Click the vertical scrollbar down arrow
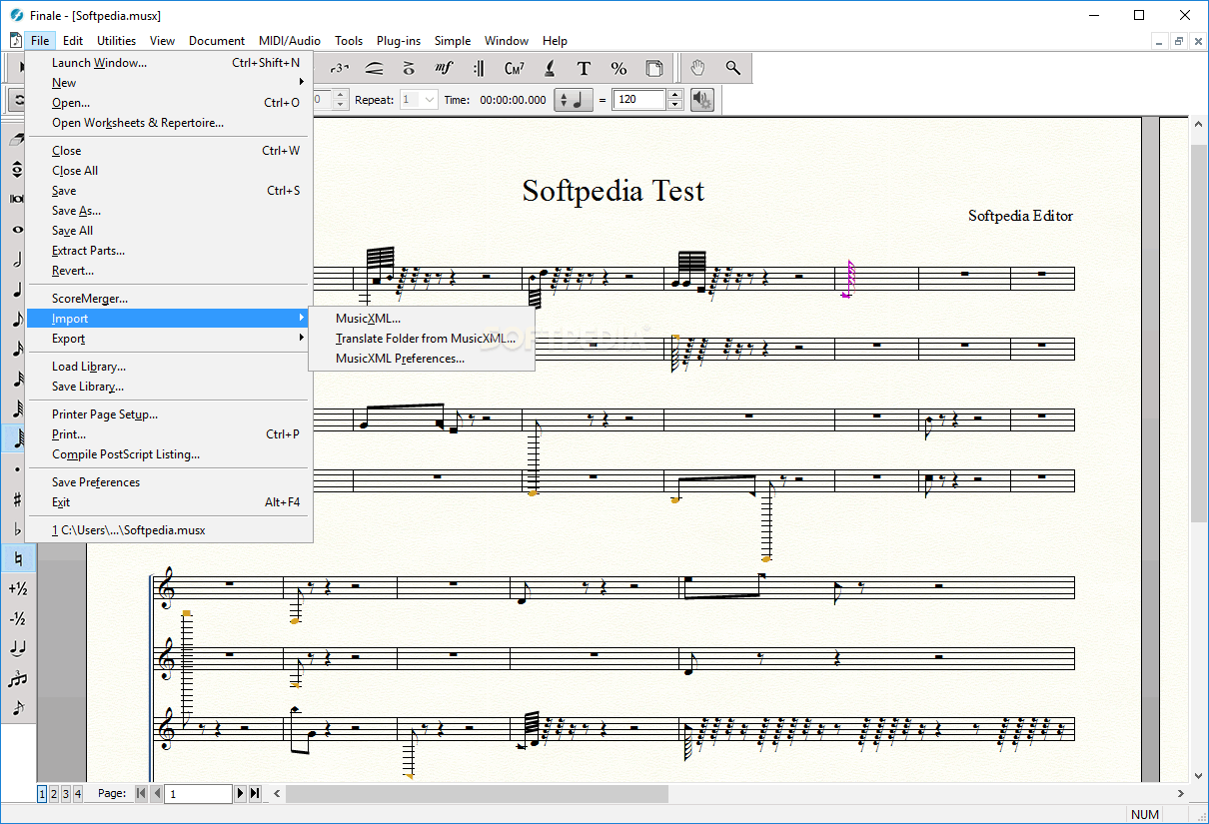The image size is (1209, 824). [1199, 775]
